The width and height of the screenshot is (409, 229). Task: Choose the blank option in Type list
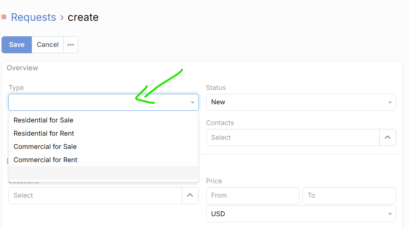click(x=103, y=173)
